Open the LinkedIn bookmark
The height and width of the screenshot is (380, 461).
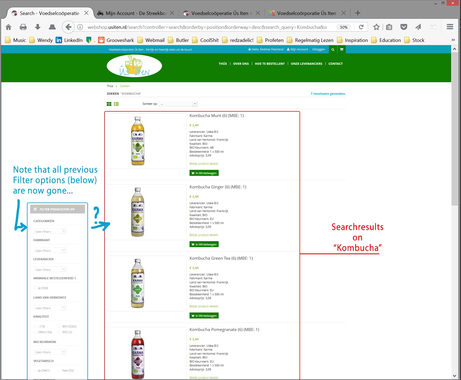click(69, 40)
